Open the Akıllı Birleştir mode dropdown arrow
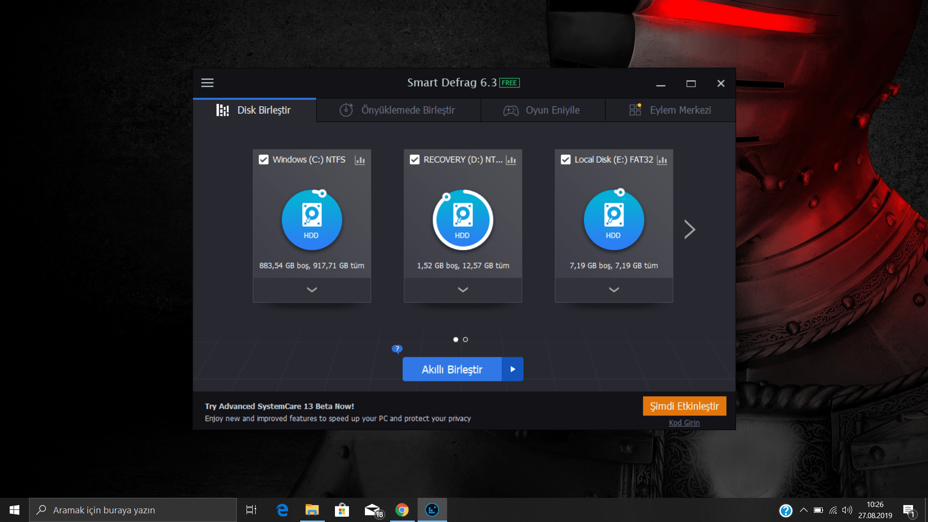The height and width of the screenshot is (522, 928). tap(513, 369)
